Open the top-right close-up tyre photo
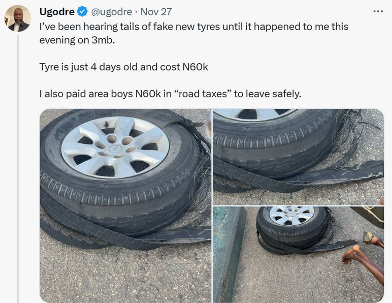The width and height of the screenshot is (392, 303). pyautogui.click(x=298, y=157)
